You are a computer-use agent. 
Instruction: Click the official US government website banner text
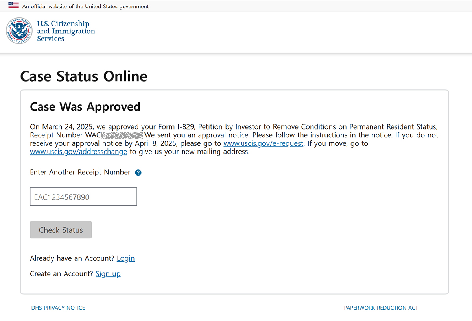point(86,6)
